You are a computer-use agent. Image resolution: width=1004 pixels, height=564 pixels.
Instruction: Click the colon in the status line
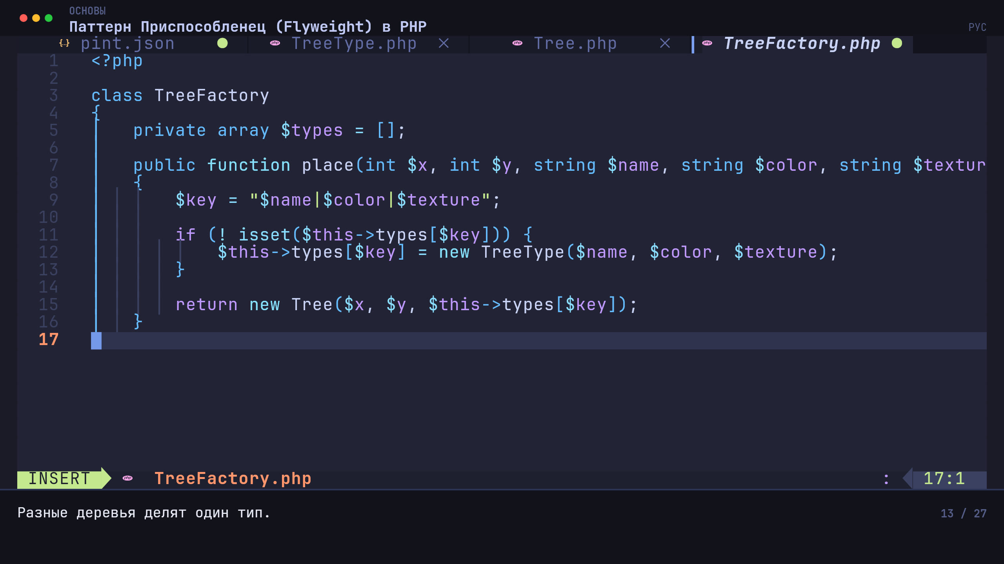[x=886, y=479]
